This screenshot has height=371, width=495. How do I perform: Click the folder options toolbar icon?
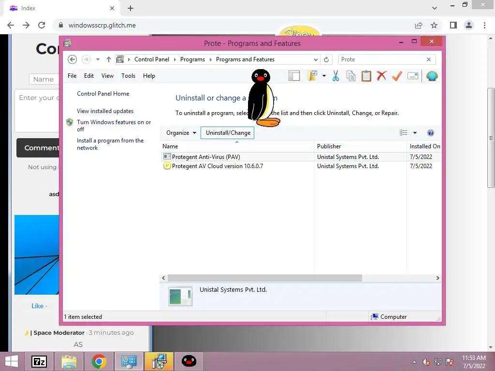tap(312, 76)
